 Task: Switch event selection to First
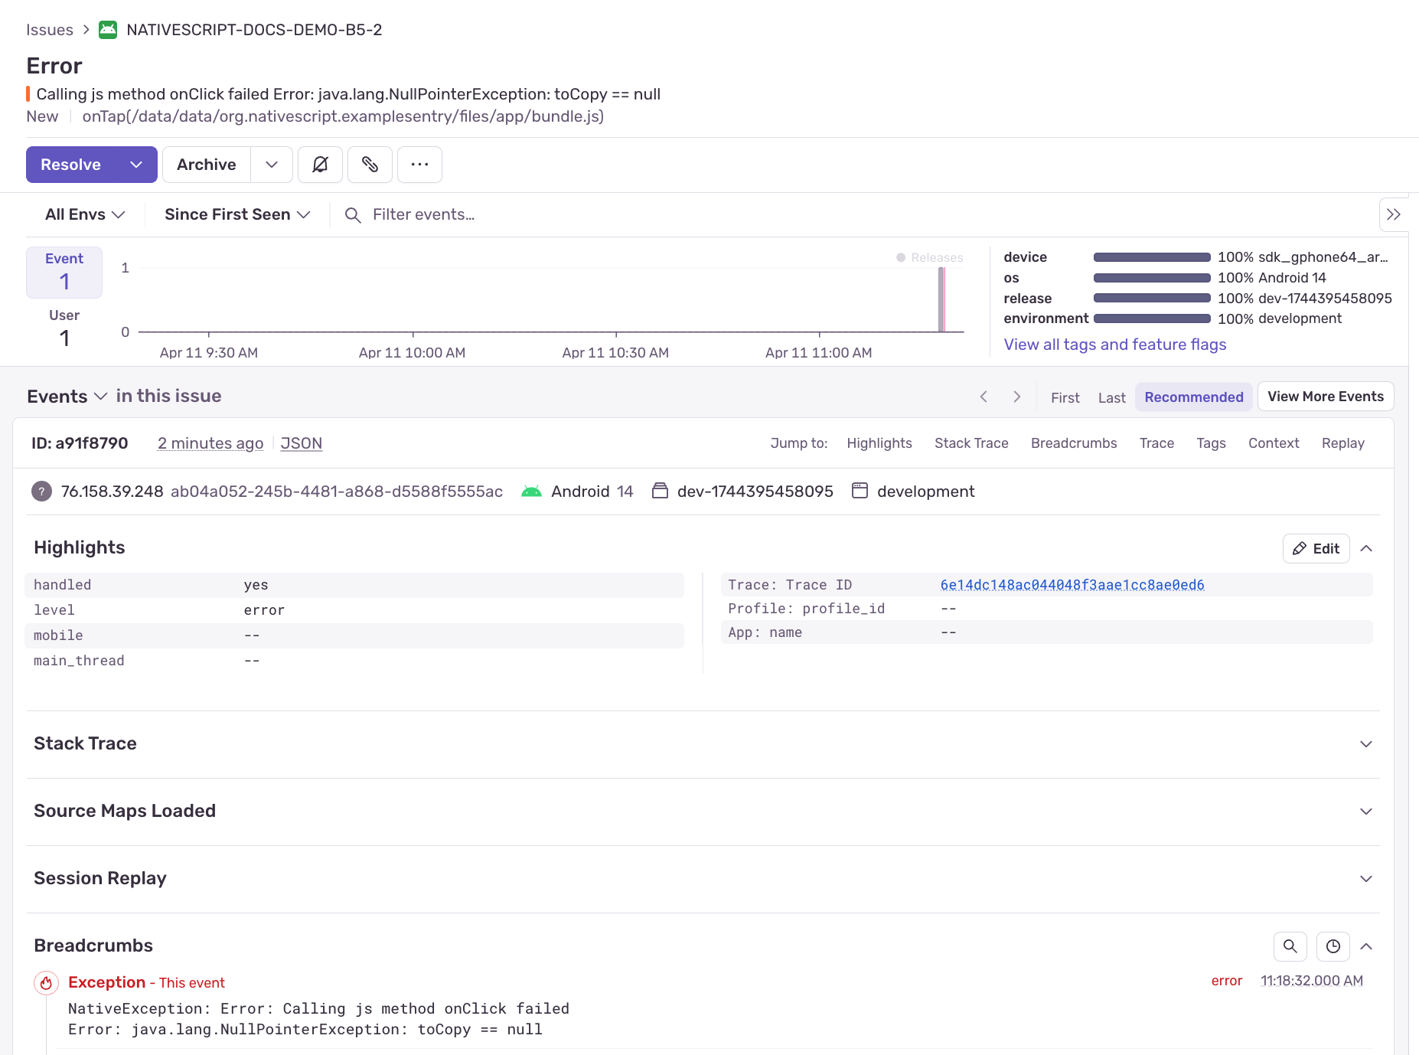pos(1065,397)
